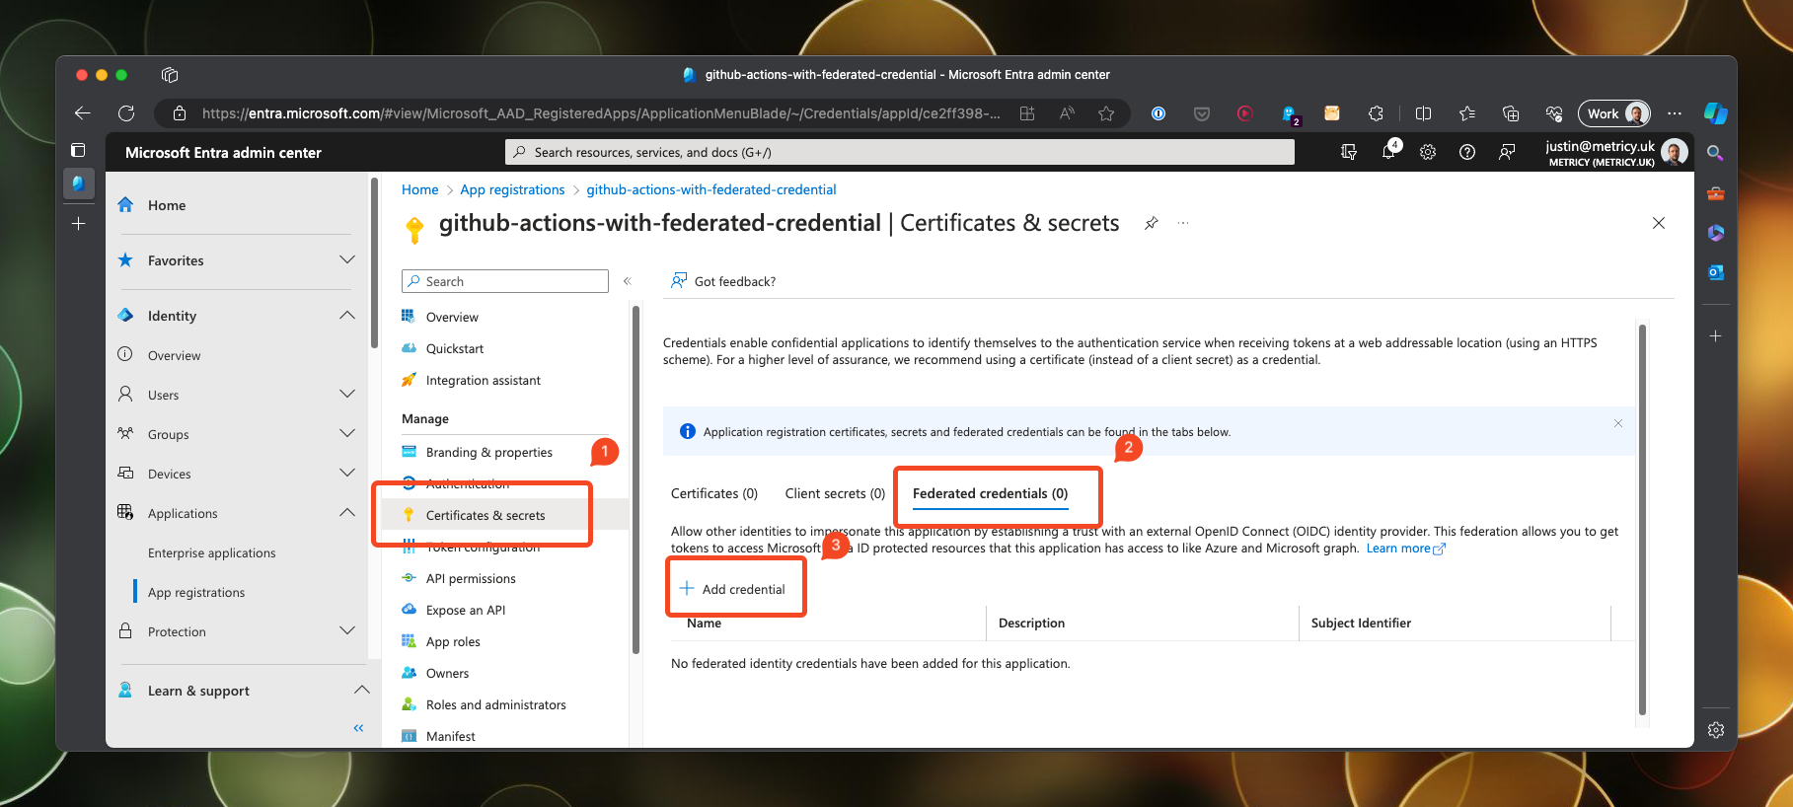Bookmark the page with the star icon

(1106, 113)
